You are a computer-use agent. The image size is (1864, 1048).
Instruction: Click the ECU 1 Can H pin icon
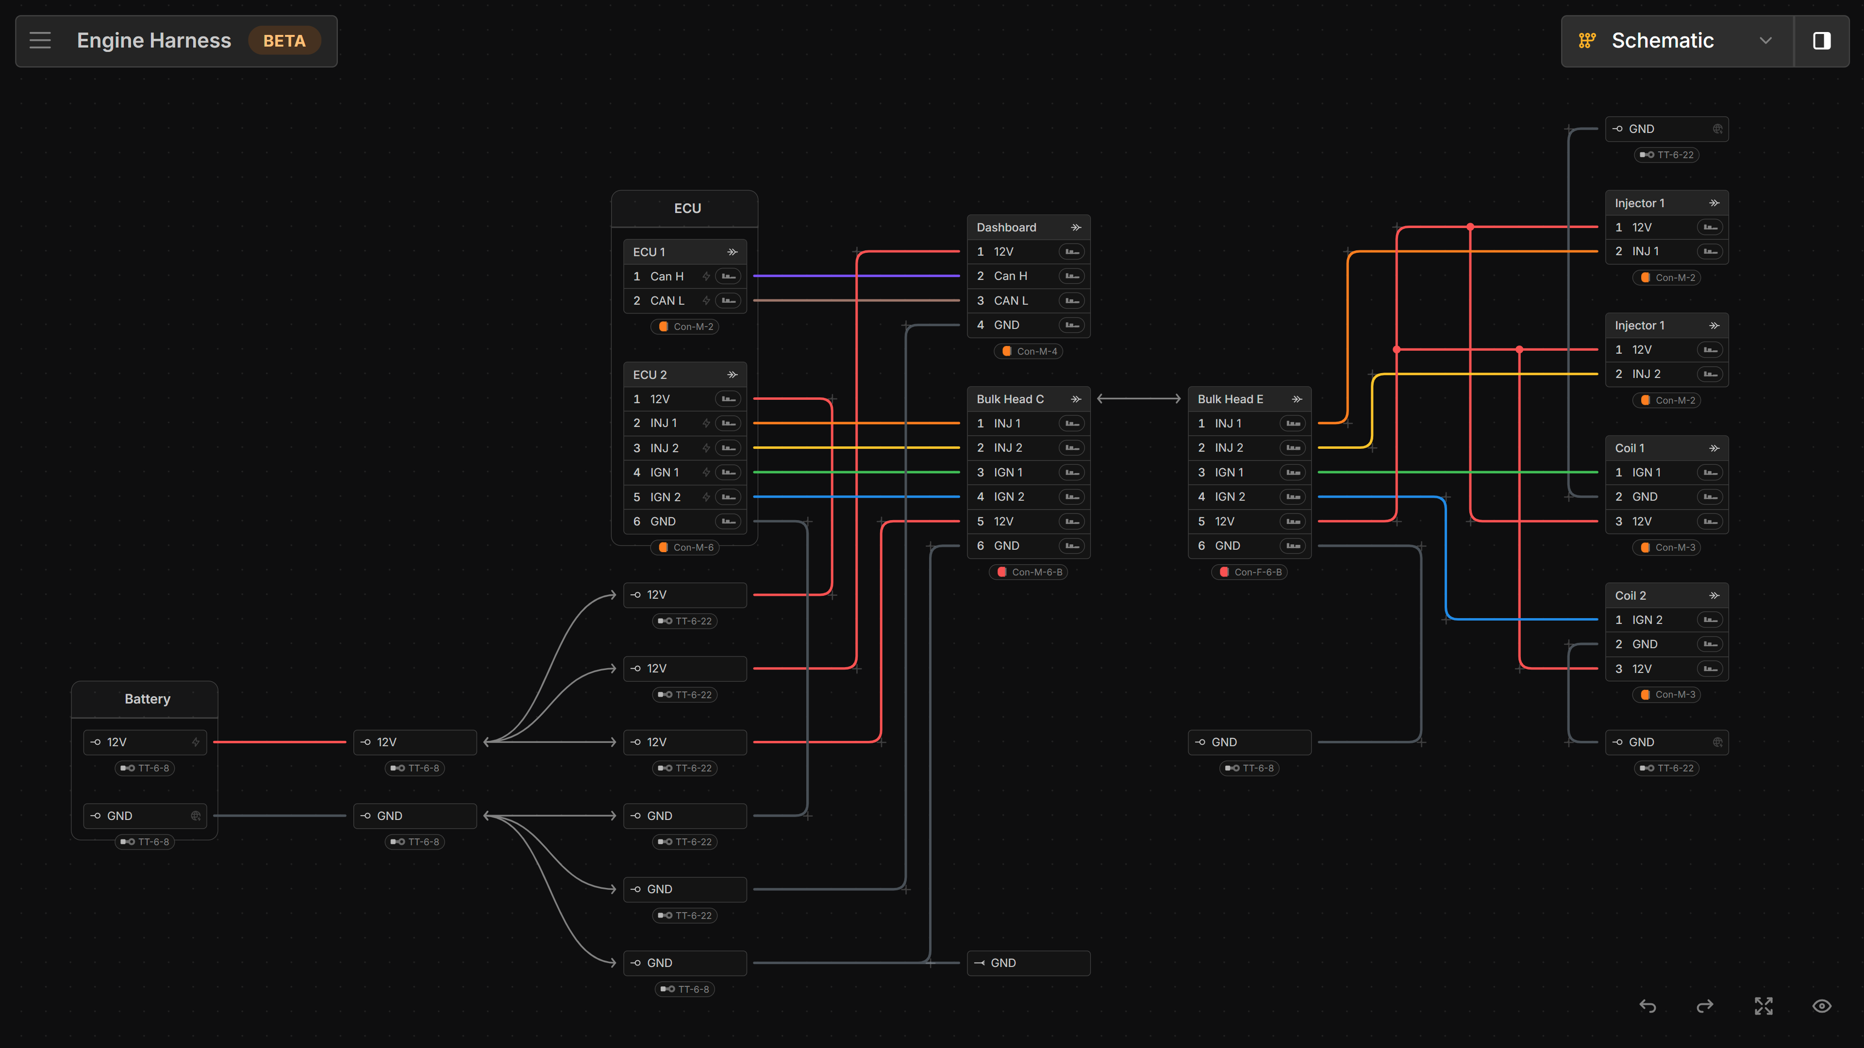click(x=728, y=276)
